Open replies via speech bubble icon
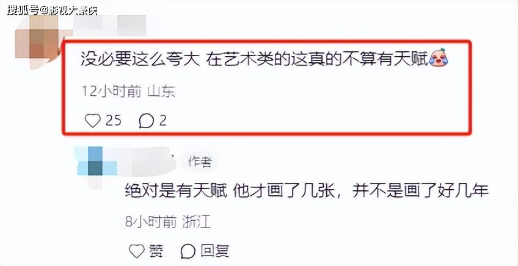Image resolution: width=518 pixels, height=266 pixels. [x=147, y=121]
